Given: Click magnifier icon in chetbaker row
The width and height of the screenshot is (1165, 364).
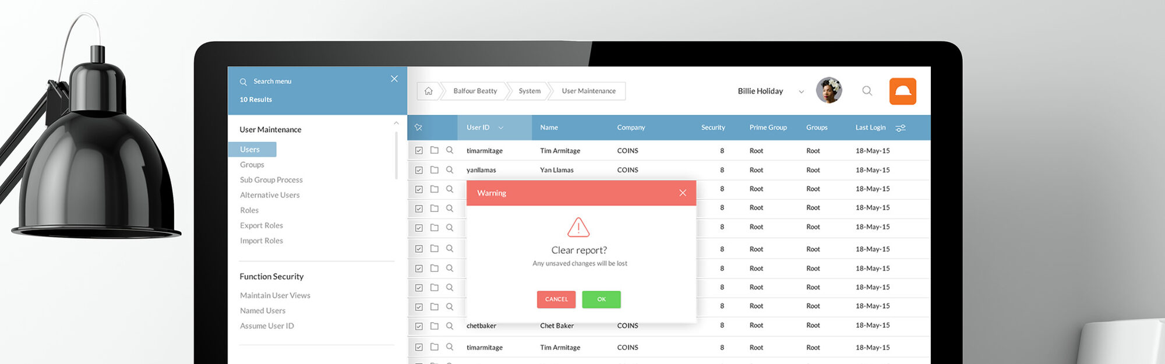Looking at the screenshot, I should click(x=450, y=326).
